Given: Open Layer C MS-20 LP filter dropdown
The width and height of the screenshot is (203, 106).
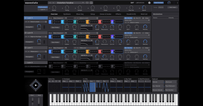Looking at the screenshot, I should [x=87, y=55].
